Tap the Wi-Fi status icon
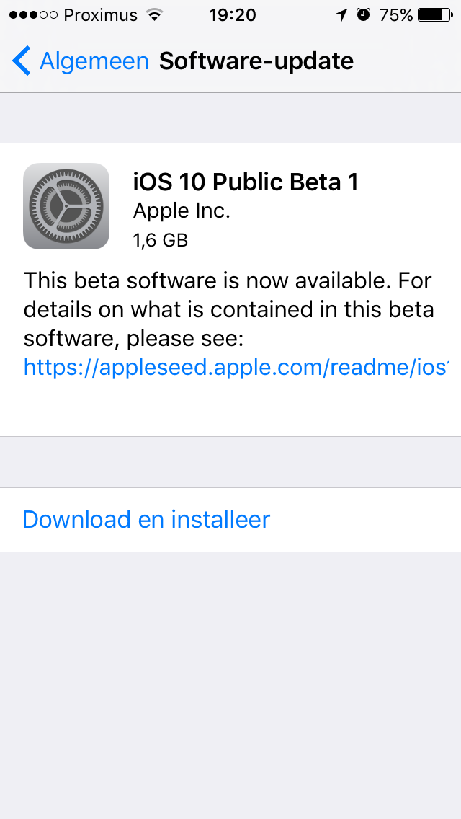Image resolution: width=461 pixels, height=819 pixels. click(x=155, y=15)
